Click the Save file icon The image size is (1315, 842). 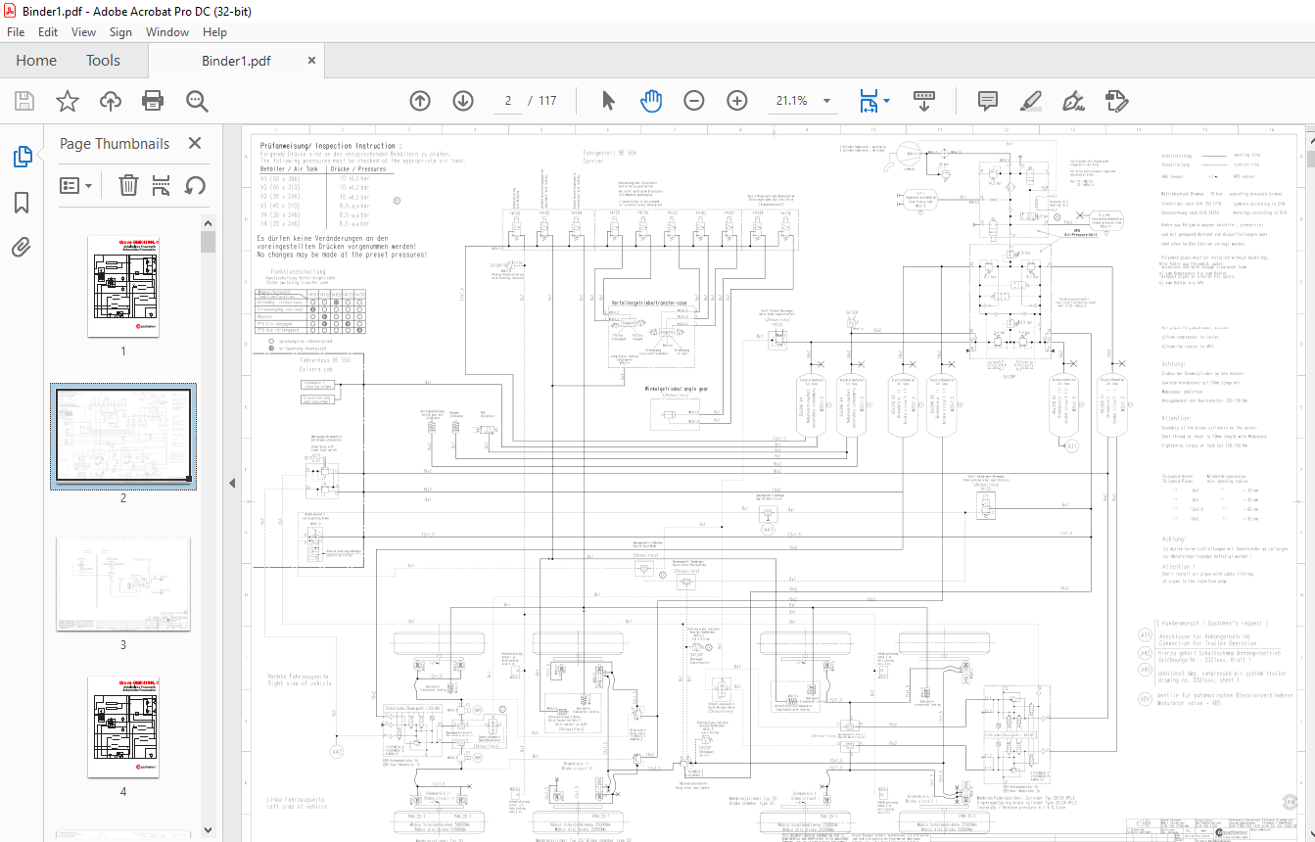(23, 101)
